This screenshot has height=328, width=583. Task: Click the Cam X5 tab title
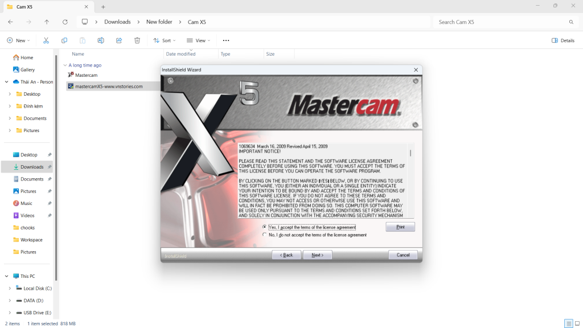(24, 7)
